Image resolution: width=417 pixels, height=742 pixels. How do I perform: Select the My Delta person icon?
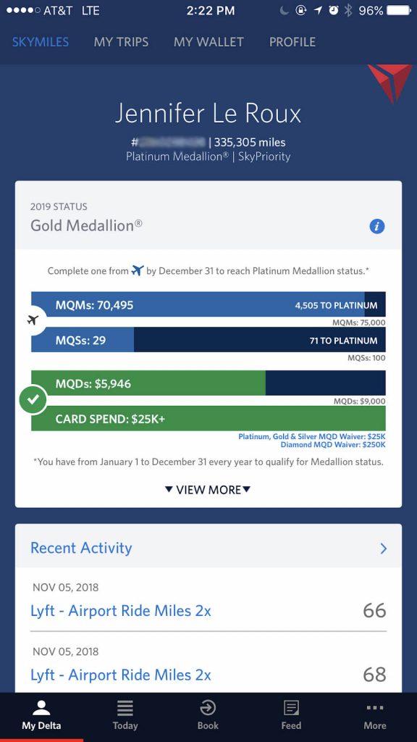click(x=41, y=708)
